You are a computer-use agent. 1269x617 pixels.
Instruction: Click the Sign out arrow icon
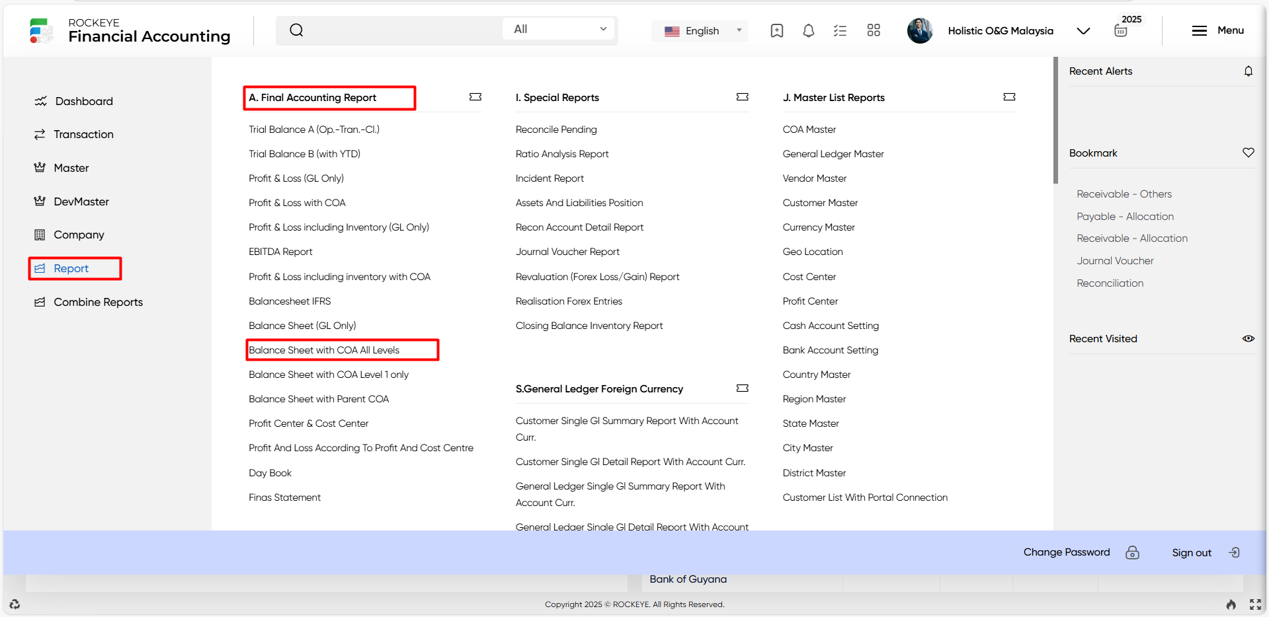click(1234, 552)
